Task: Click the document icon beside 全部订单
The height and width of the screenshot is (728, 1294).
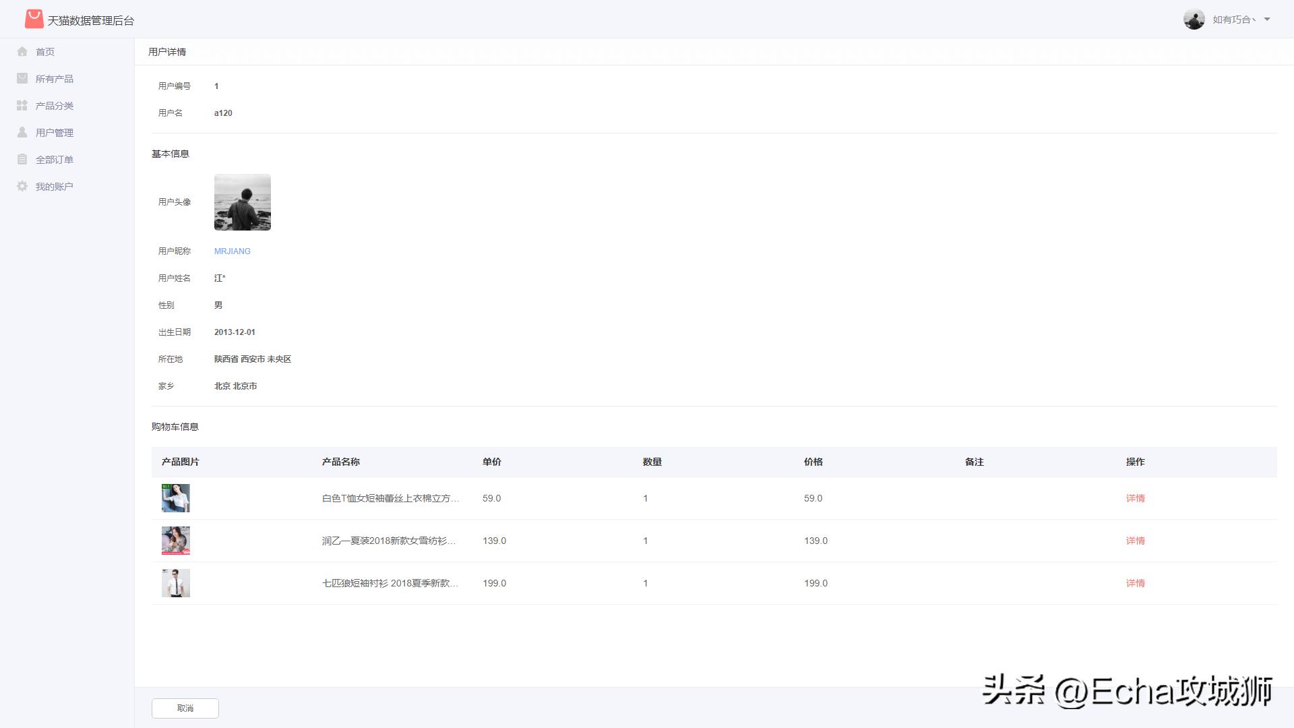Action: pyautogui.click(x=22, y=159)
